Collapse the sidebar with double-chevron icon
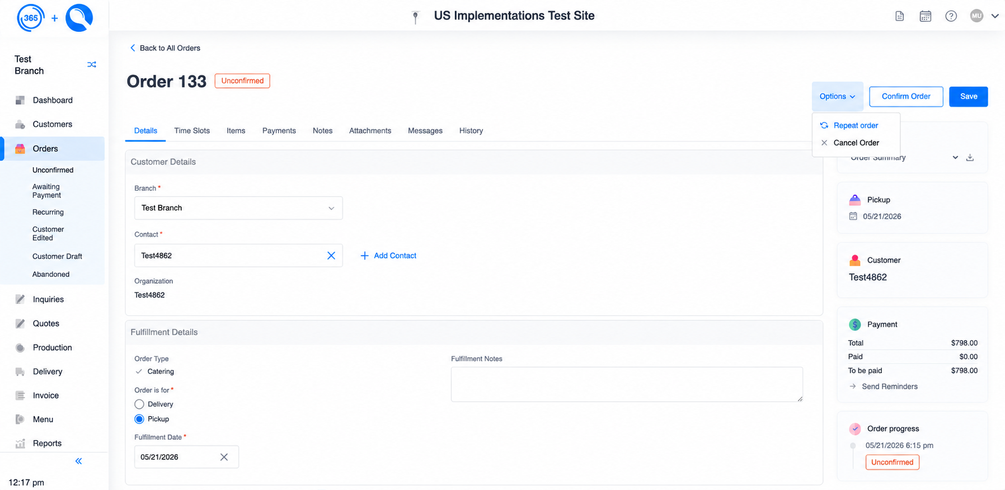Screen dimensions: 1005x490 pyautogui.click(x=78, y=461)
